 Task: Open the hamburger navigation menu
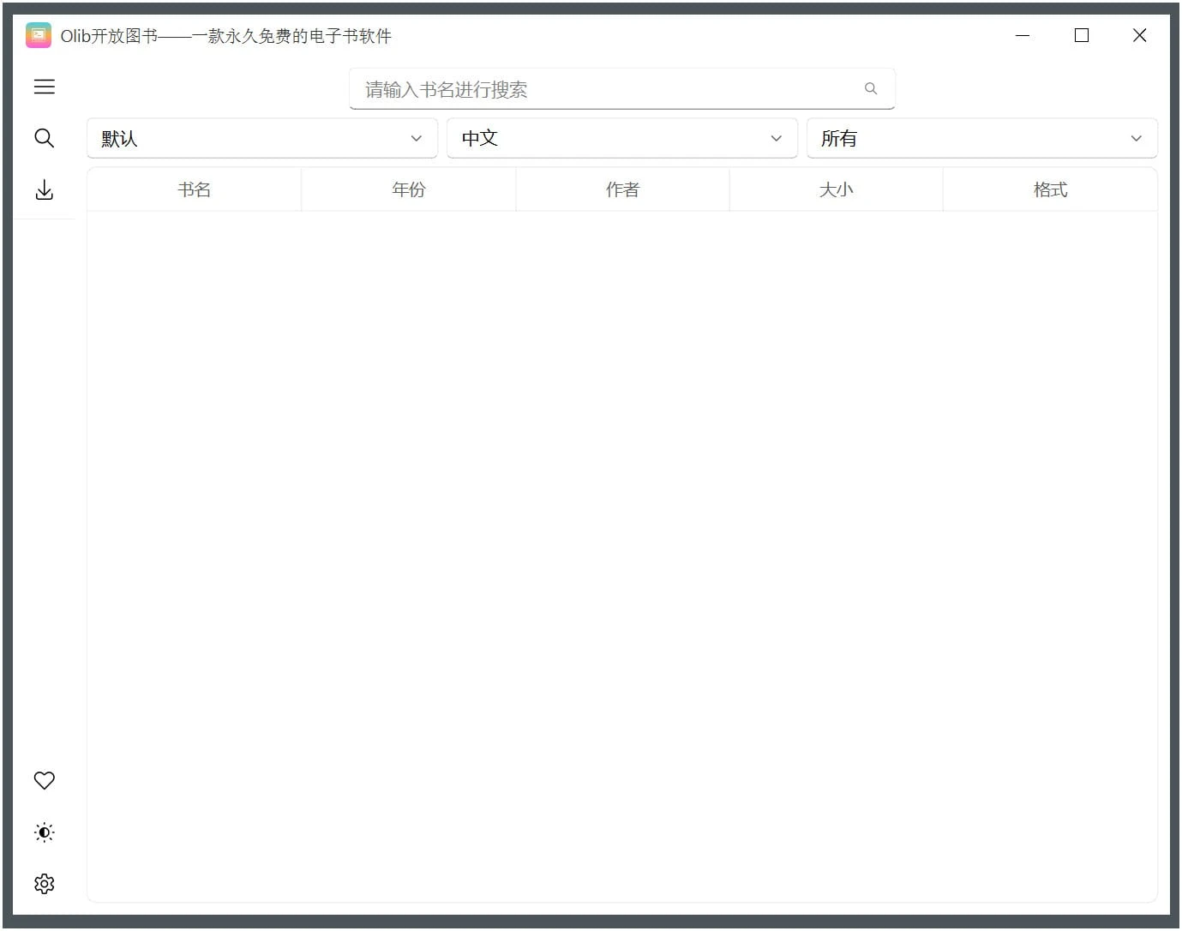pyautogui.click(x=44, y=87)
